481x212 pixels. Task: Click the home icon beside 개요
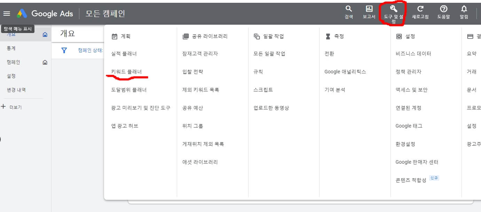45,34
